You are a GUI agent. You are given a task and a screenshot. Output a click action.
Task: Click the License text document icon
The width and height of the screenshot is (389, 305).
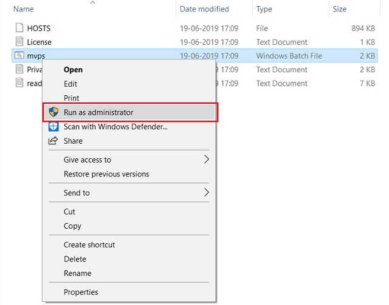19,42
